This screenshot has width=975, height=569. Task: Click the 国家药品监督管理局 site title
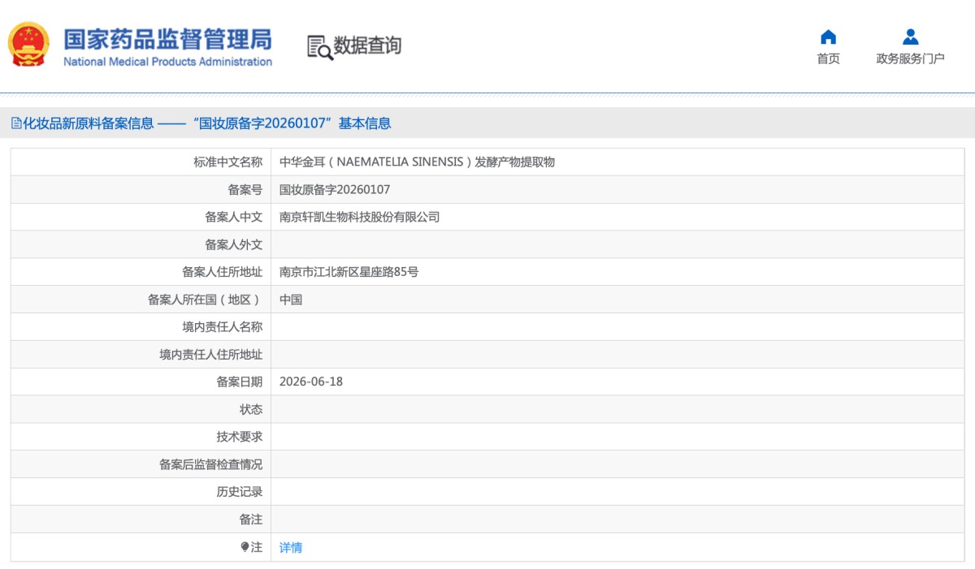(x=168, y=39)
